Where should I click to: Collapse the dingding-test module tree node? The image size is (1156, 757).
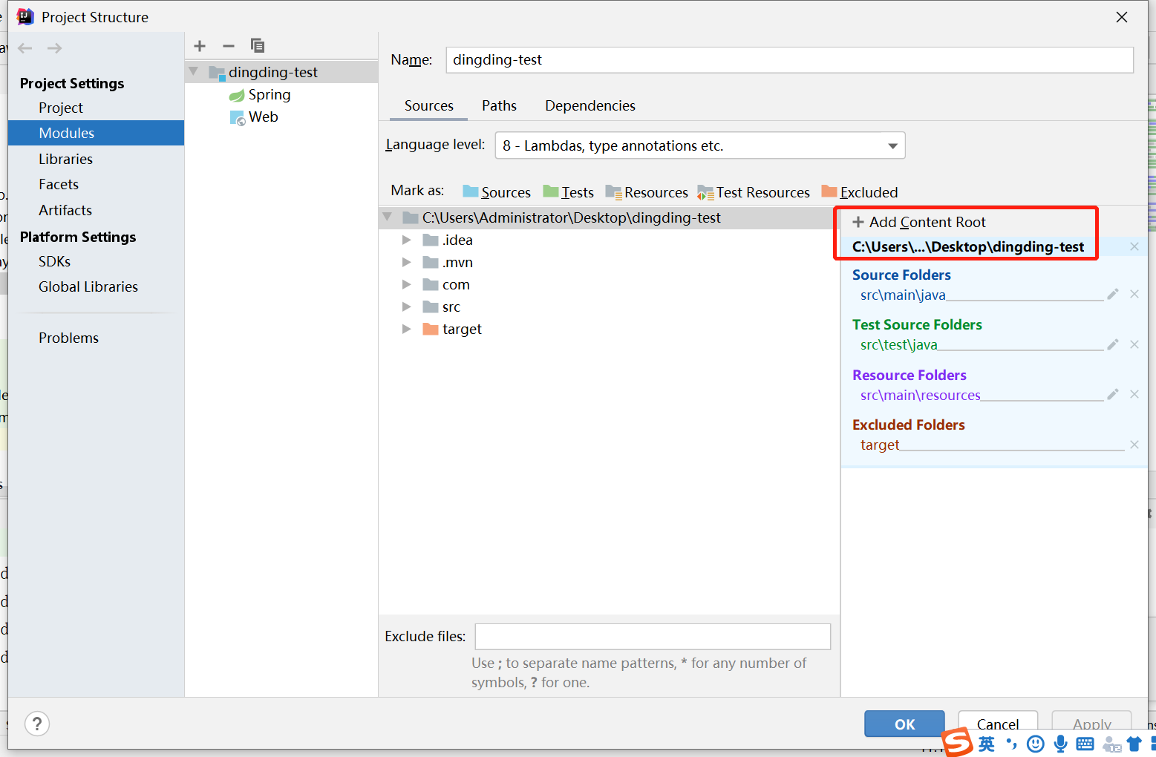194,72
